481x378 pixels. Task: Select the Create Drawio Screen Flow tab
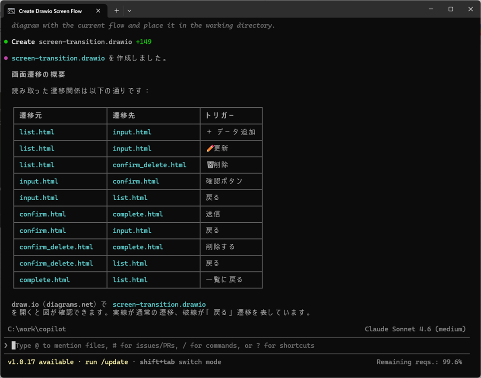(50, 11)
